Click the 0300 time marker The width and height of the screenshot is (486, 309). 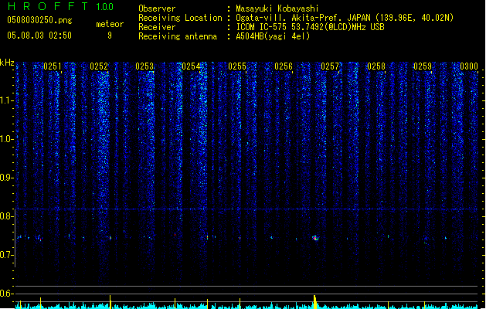pyautogui.click(x=469, y=66)
